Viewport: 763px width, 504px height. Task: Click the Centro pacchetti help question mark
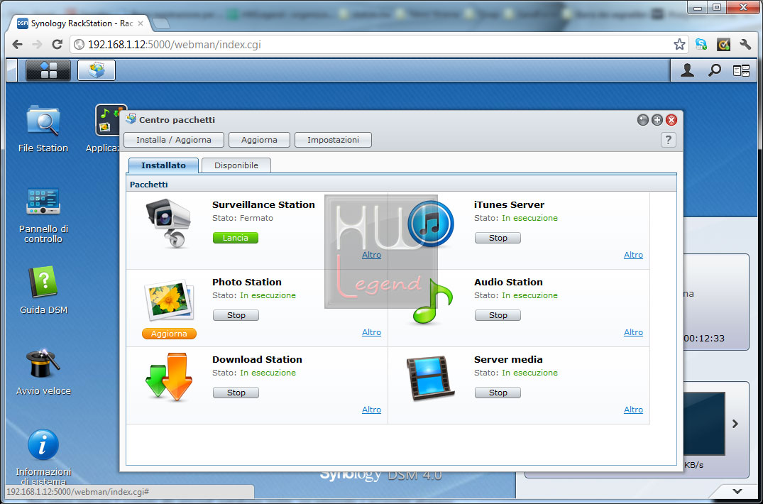pyautogui.click(x=668, y=140)
